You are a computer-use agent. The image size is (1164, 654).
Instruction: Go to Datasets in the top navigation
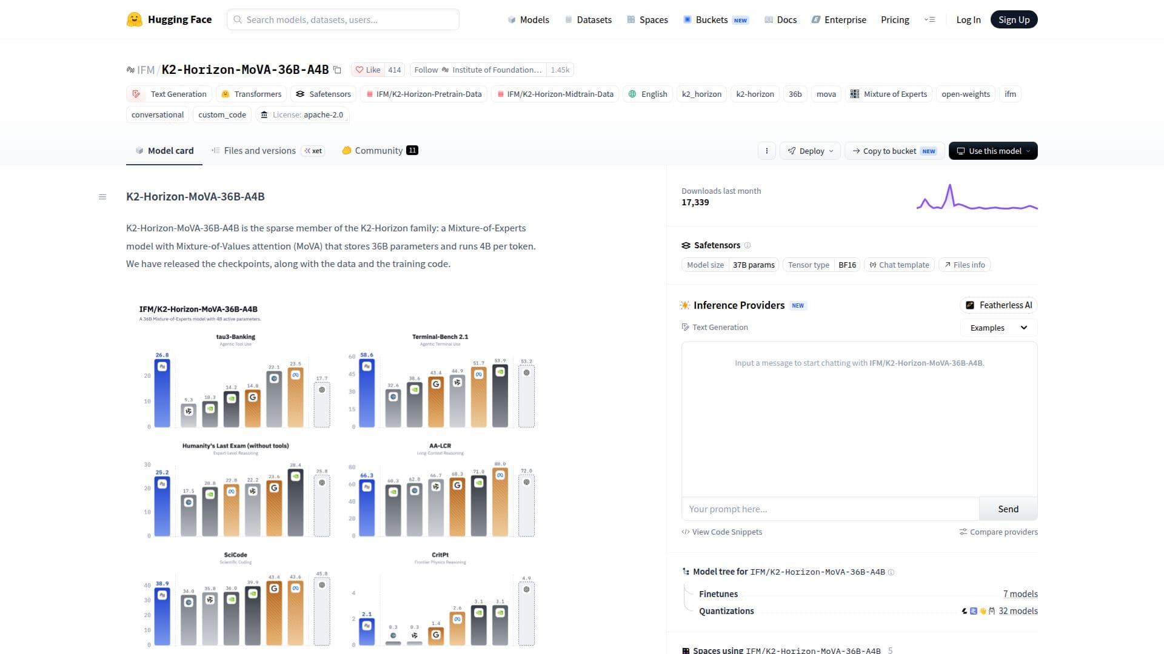[x=588, y=19]
